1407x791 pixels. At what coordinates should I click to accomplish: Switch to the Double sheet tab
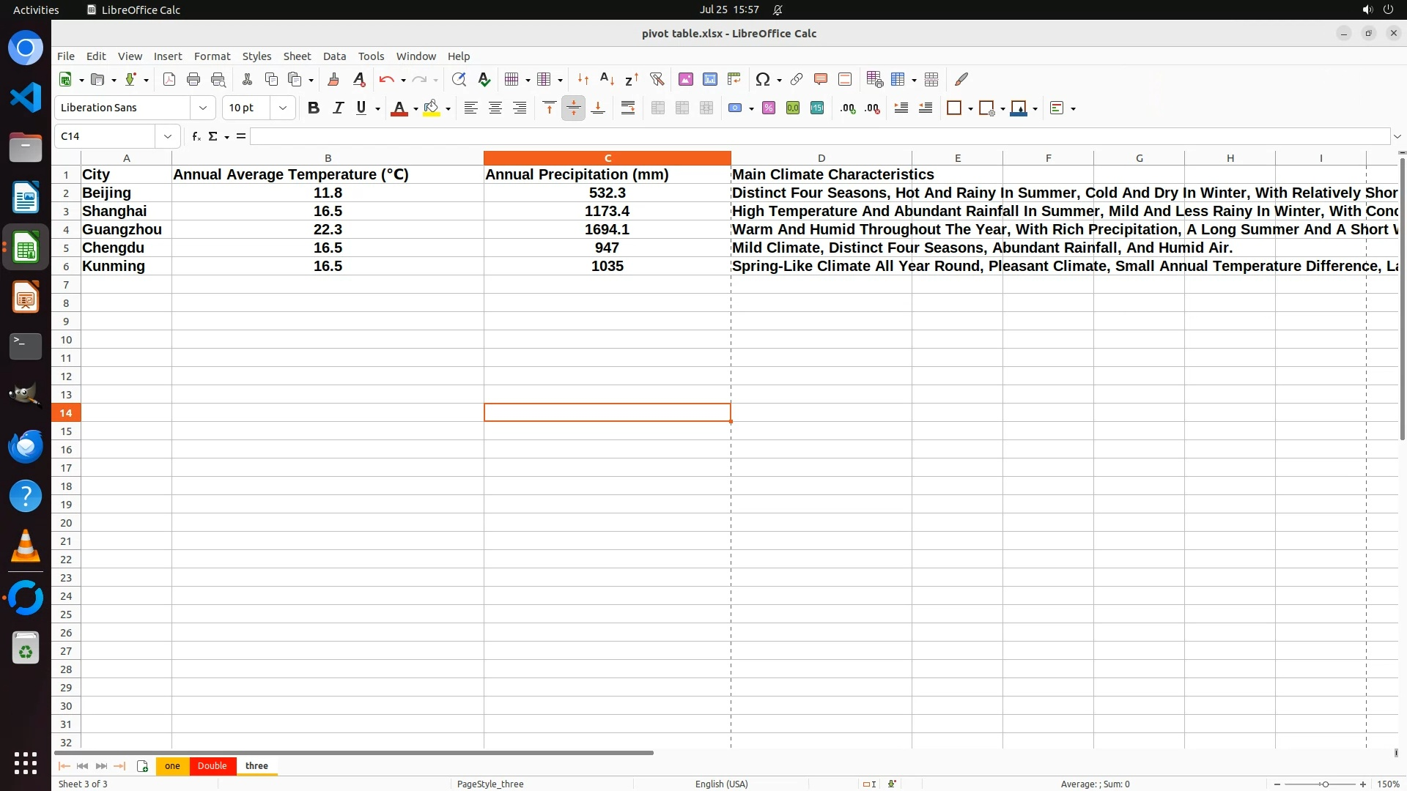[x=212, y=766]
